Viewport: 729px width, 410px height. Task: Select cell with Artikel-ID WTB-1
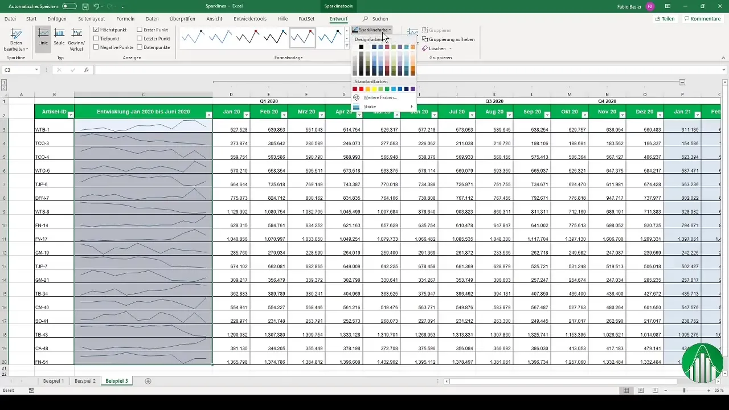click(54, 126)
